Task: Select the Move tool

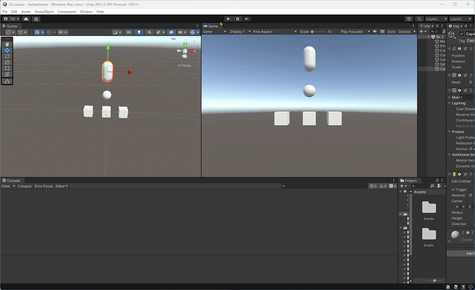Action: tap(7, 50)
